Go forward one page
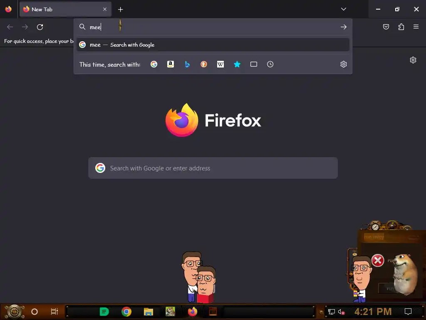The width and height of the screenshot is (426, 320). (x=25, y=27)
